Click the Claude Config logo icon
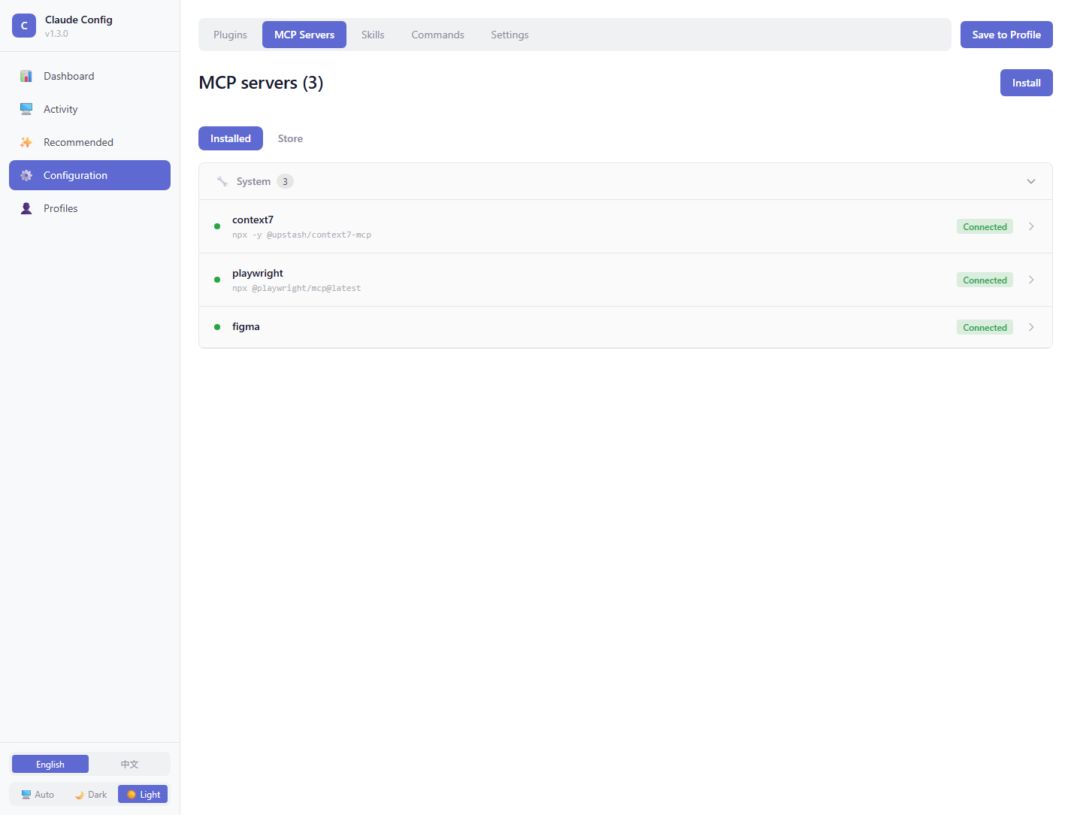The height and width of the screenshot is (815, 1071). [24, 26]
